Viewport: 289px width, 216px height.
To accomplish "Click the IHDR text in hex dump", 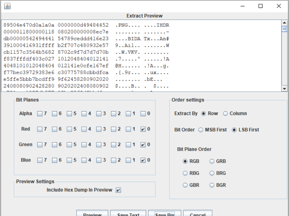I will 163,25.
